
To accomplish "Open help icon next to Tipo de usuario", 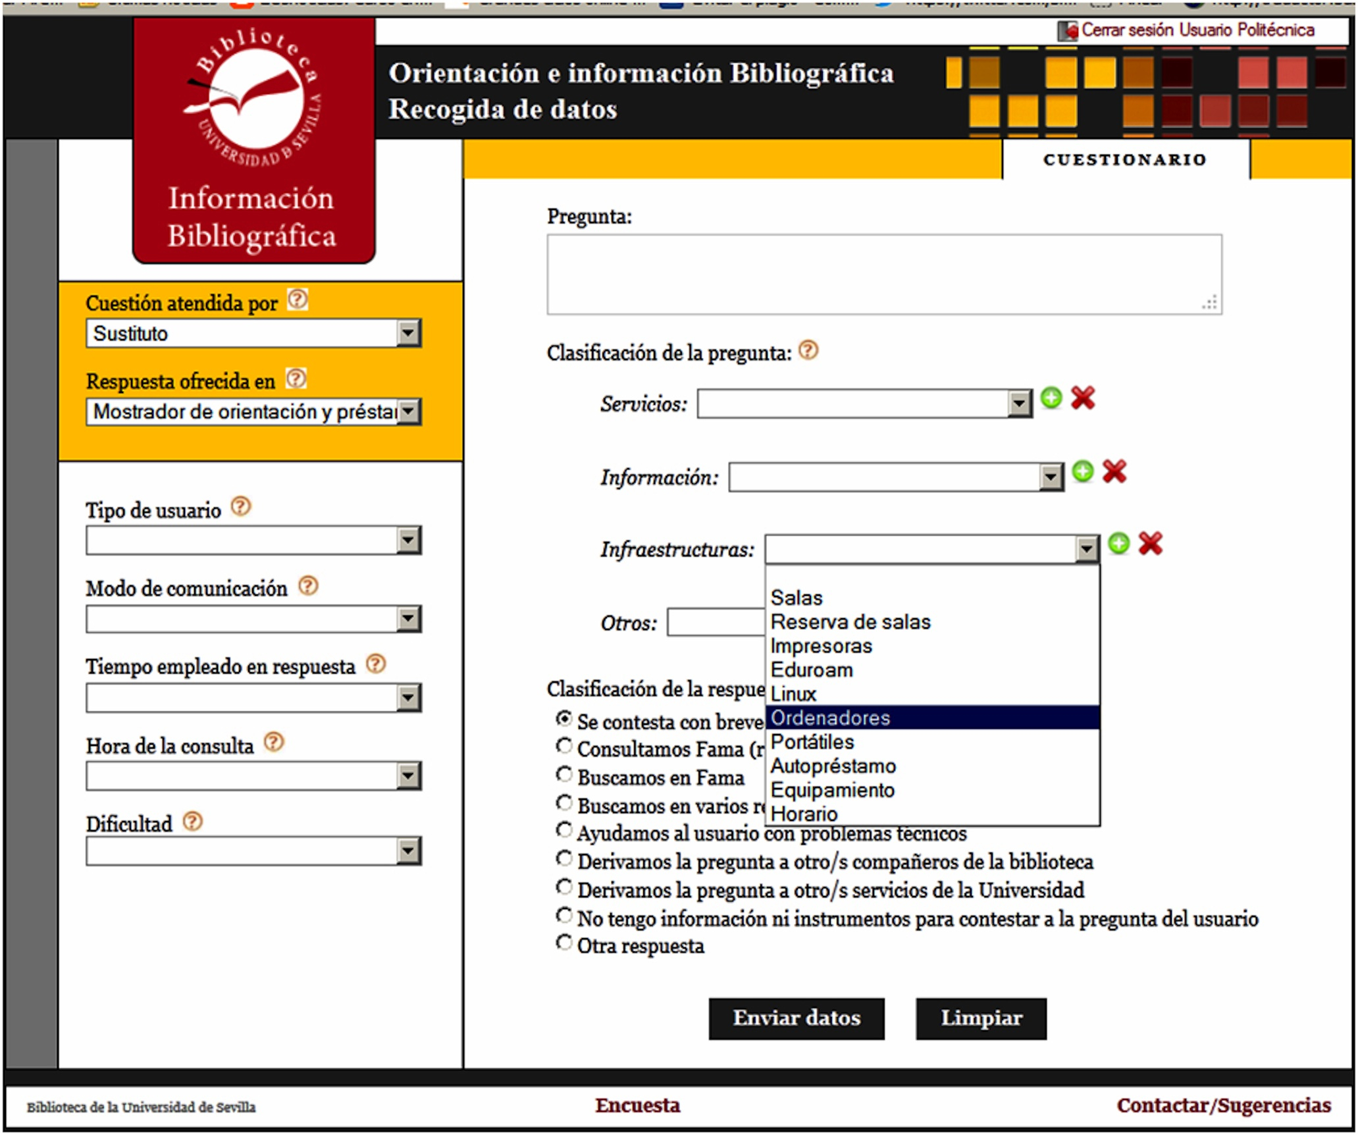I will 241,506.
